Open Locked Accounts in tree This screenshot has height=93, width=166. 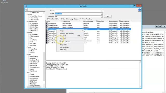point(34,62)
